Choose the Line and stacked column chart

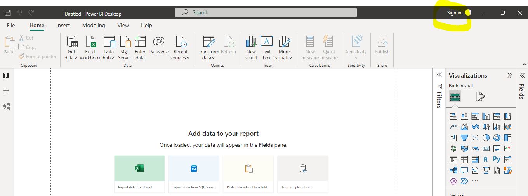tap(486, 127)
